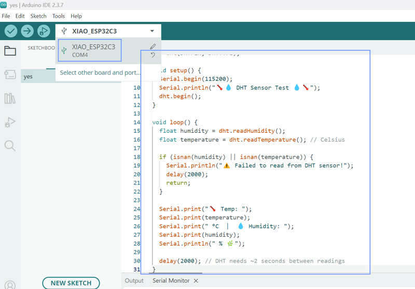Screen dimensions: 415x289
Task: Click line number 24 in the gutter
Action: click(137, 209)
